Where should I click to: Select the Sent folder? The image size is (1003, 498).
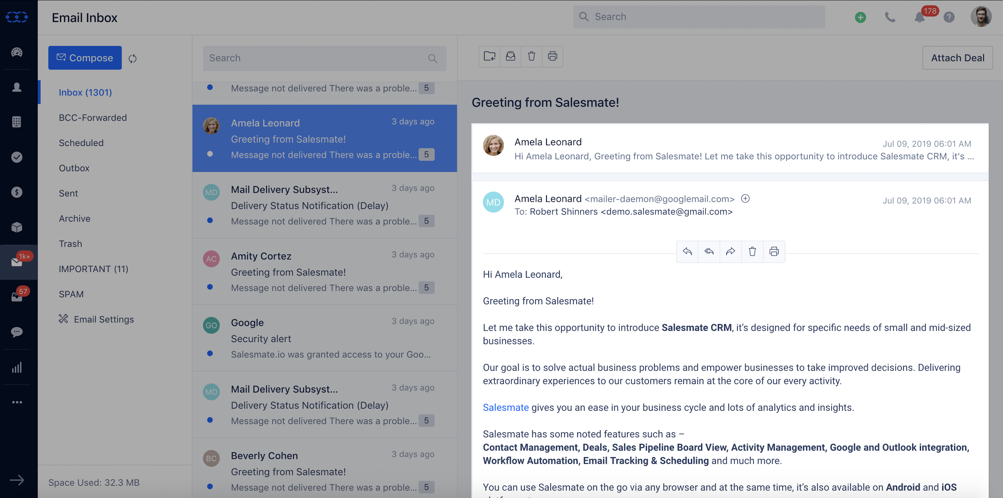coord(68,193)
